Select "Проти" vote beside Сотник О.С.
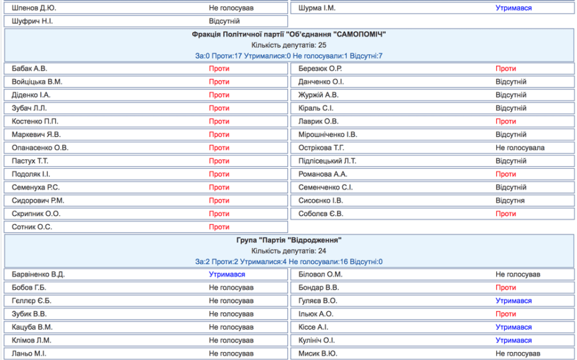 tap(219, 227)
